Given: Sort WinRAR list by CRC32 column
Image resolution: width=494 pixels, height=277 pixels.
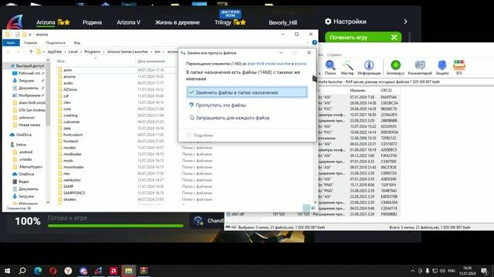Looking at the screenshot, I should (x=386, y=91).
